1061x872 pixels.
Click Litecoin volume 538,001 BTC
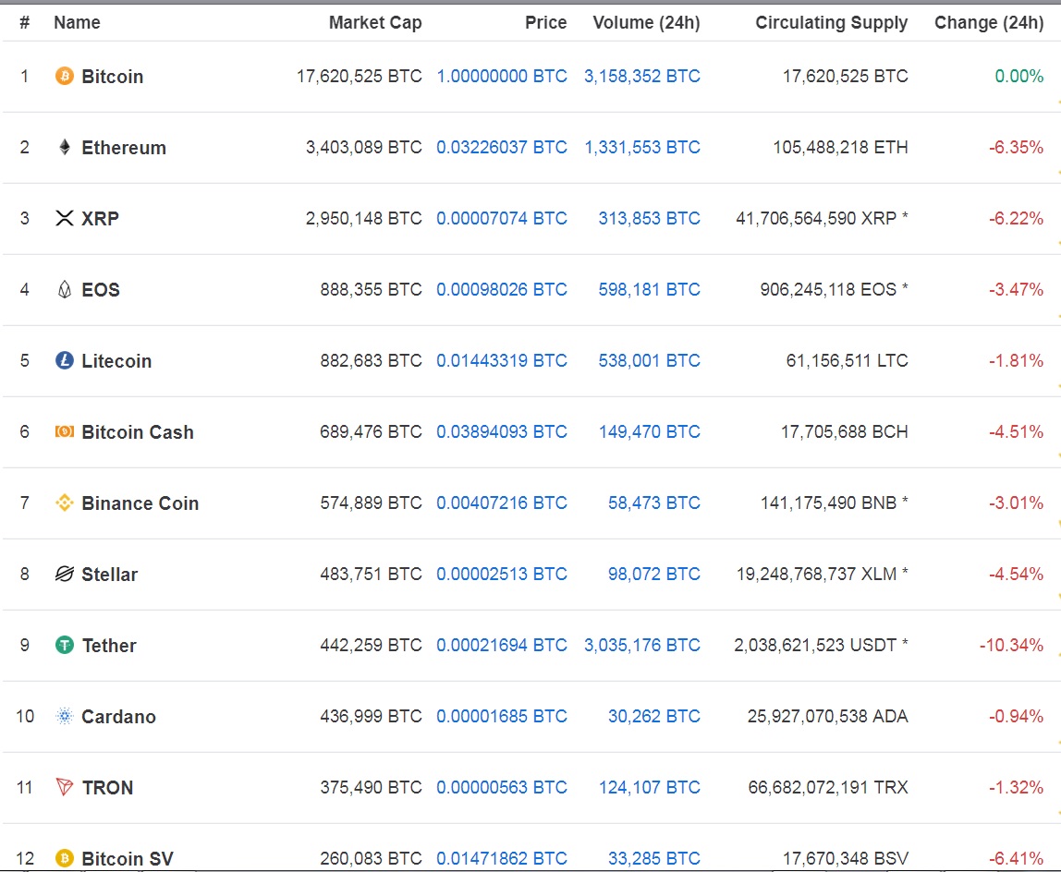point(649,360)
